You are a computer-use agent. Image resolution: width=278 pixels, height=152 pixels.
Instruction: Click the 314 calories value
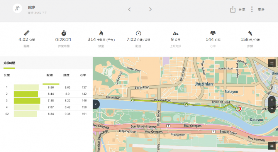(x=101, y=39)
